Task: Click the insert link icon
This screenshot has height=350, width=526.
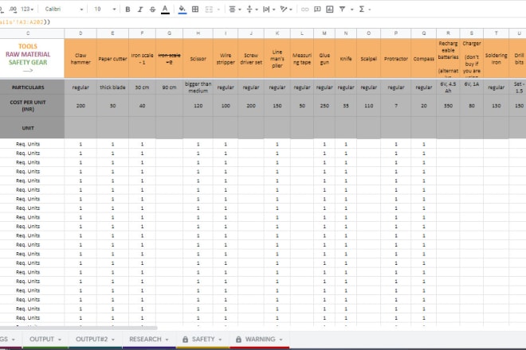Action: tap(304, 10)
